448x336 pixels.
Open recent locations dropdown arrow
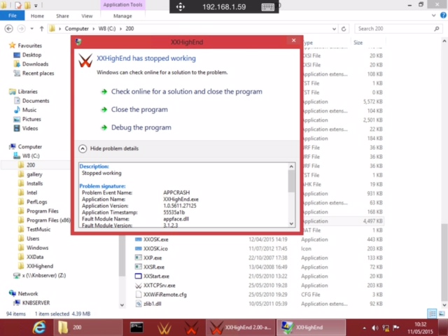click(31, 29)
